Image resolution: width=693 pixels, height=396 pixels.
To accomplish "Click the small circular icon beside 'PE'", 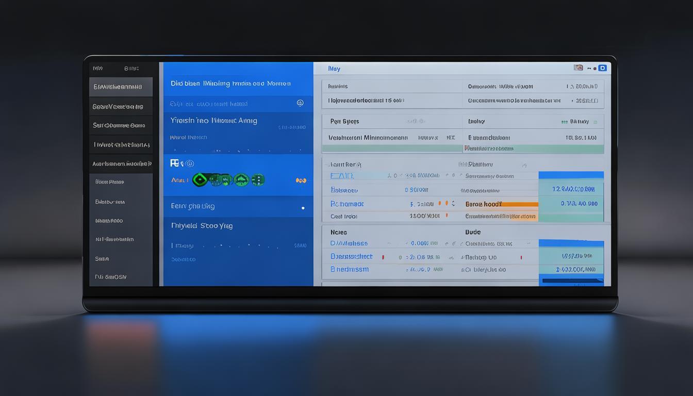I will point(190,163).
